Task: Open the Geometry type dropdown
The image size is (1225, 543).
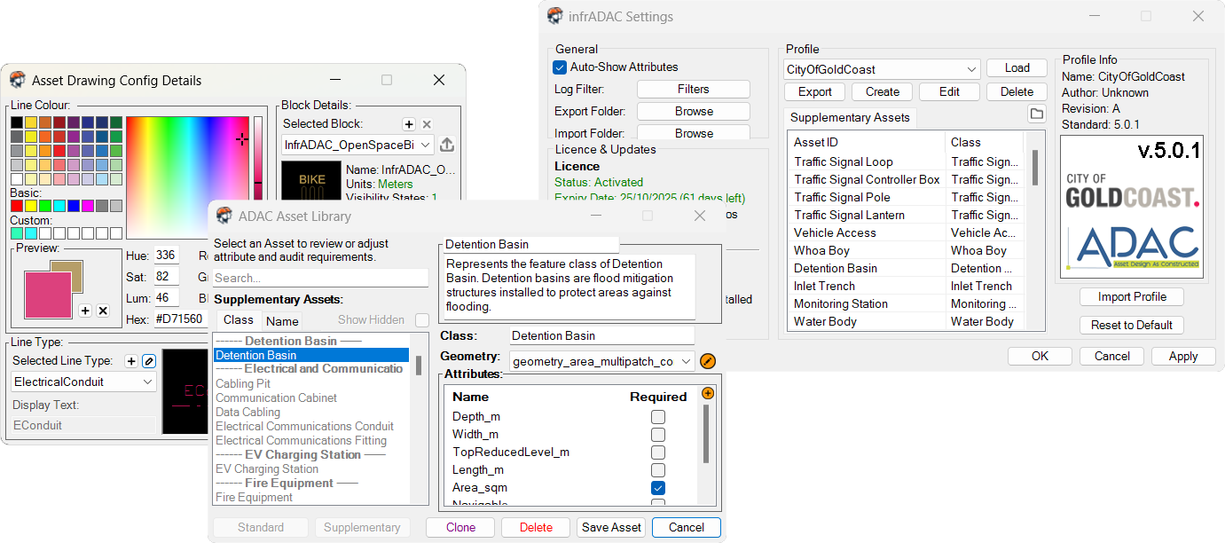Action: (x=602, y=361)
